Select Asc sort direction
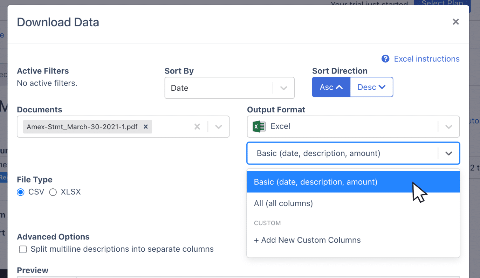This screenshot has height=278, width=480. 331,87
